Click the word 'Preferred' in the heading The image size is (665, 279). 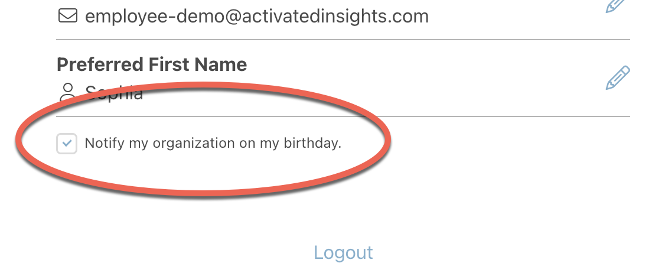tap(100, 64)
